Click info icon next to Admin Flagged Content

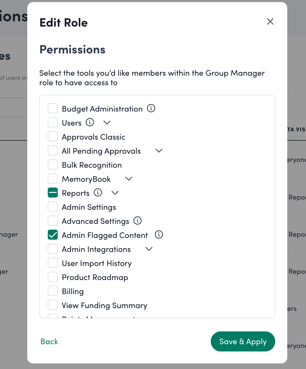point(159,235)
